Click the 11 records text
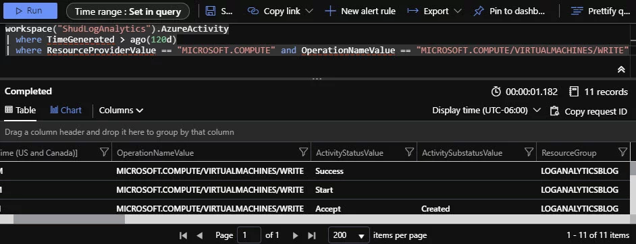 [x=606, y=92]
